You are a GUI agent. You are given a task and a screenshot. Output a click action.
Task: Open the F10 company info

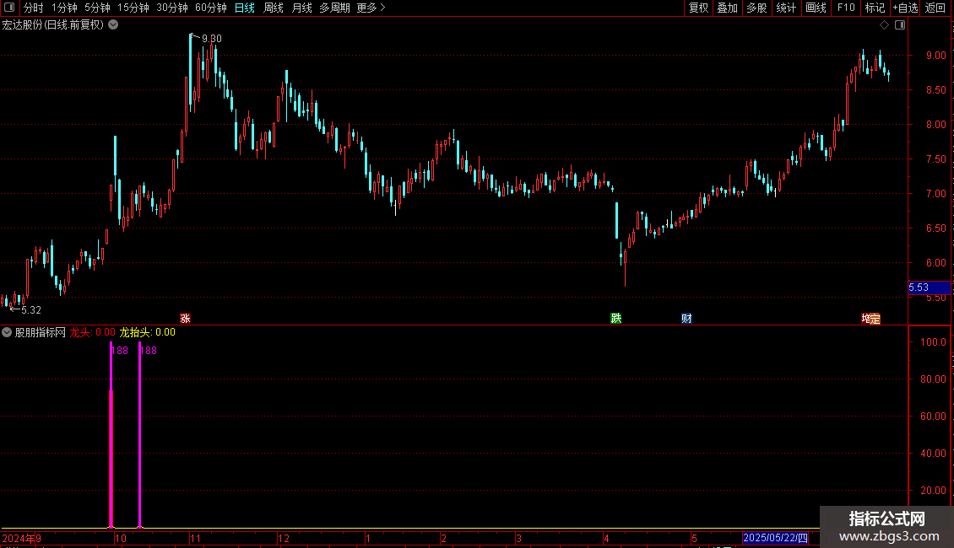[x=846, y=8]
